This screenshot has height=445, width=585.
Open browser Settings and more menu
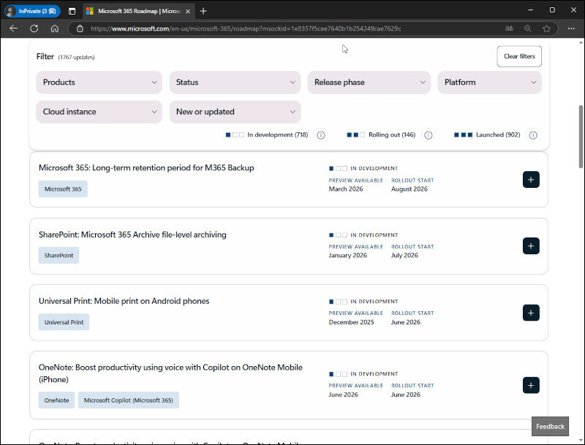coord(571,28)
